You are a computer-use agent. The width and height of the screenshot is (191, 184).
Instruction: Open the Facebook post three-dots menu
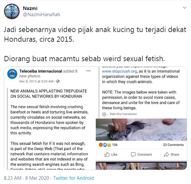click(88, 71)
